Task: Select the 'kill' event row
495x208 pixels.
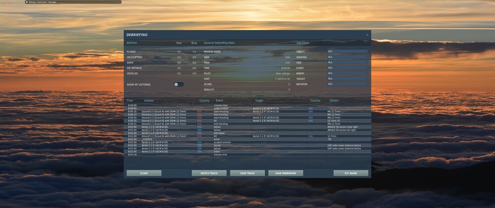Action: point(247,136)
